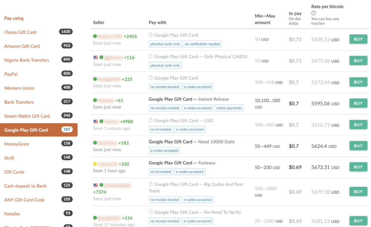The width and height of the screenshot is (371, 227).
Task: Click the 200—5000 USD amount cell
Action: pyautogui.click(x=266, y=192)
